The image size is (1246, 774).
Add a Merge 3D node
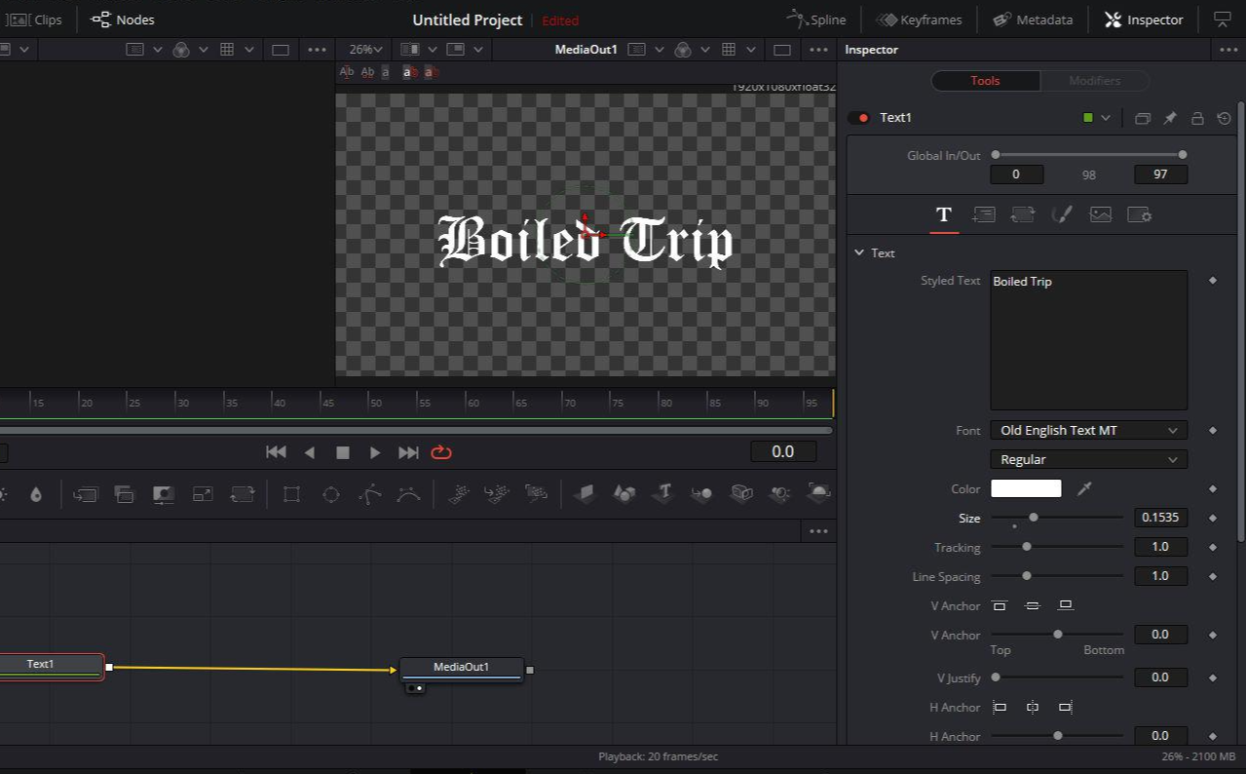(701, 494)
